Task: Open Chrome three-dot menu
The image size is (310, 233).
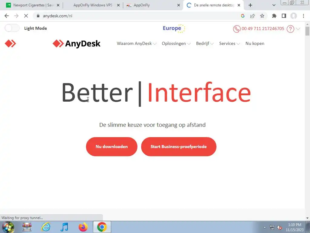Action: coord(303,16)
